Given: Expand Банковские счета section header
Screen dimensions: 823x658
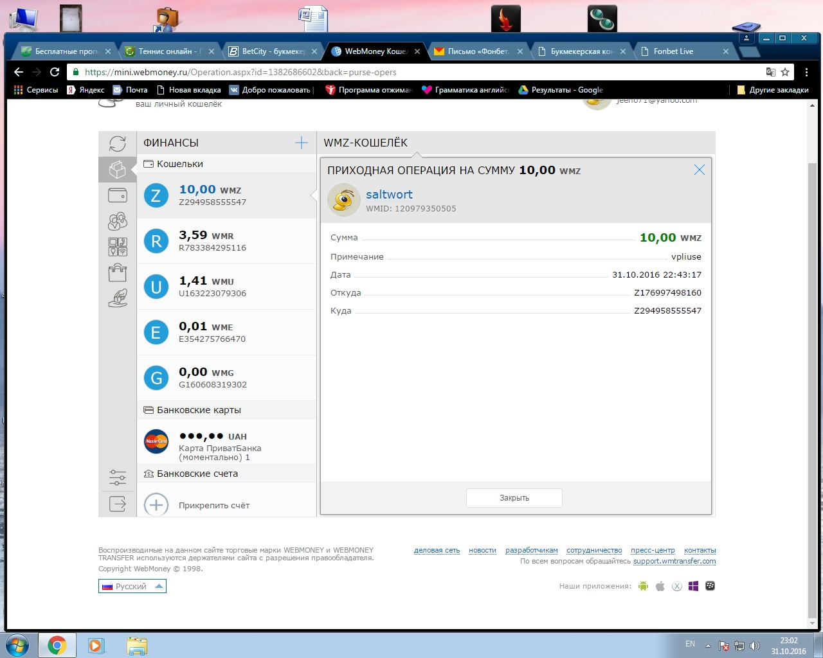Looking at the screenshot, I should click(227, 474).
